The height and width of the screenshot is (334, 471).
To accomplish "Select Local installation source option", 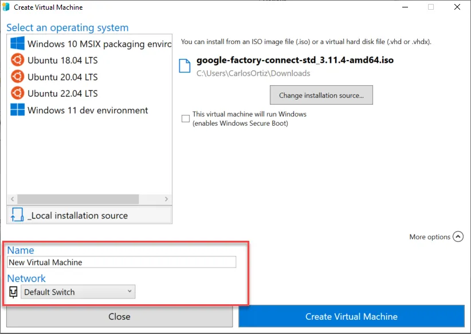I will pyautogui.click(x=89, y=215).
